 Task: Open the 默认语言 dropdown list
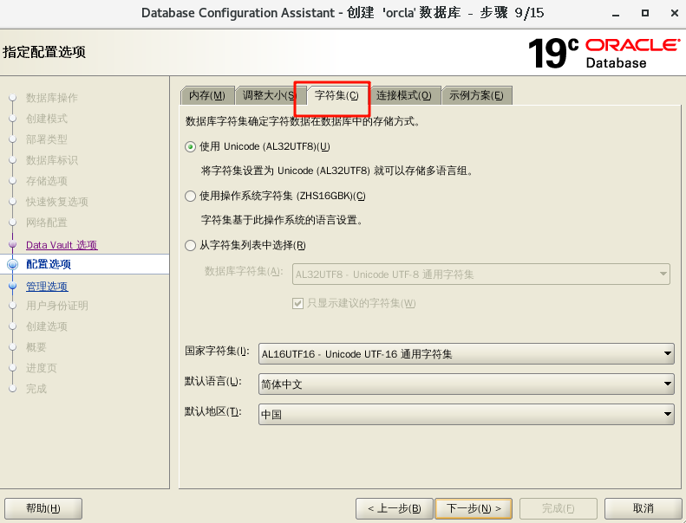coord(466,384)
